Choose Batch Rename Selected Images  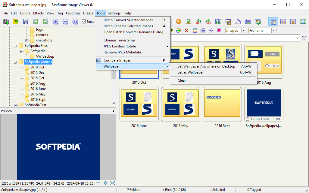coord(133,26)
